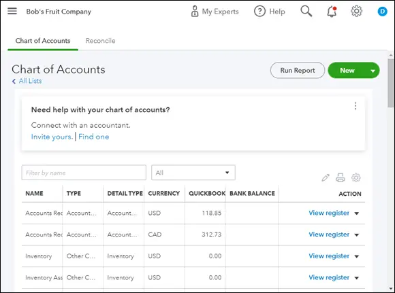View register for USD Accounts Receivable
Screen dimensions: 395x293
coord(329,213)
